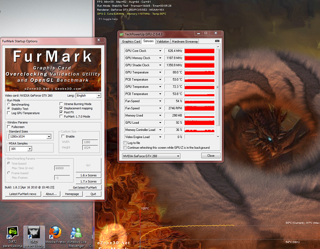Open GPU Core Clock sensor dropdown
The image size is (320, 249).
coord(160,51)
